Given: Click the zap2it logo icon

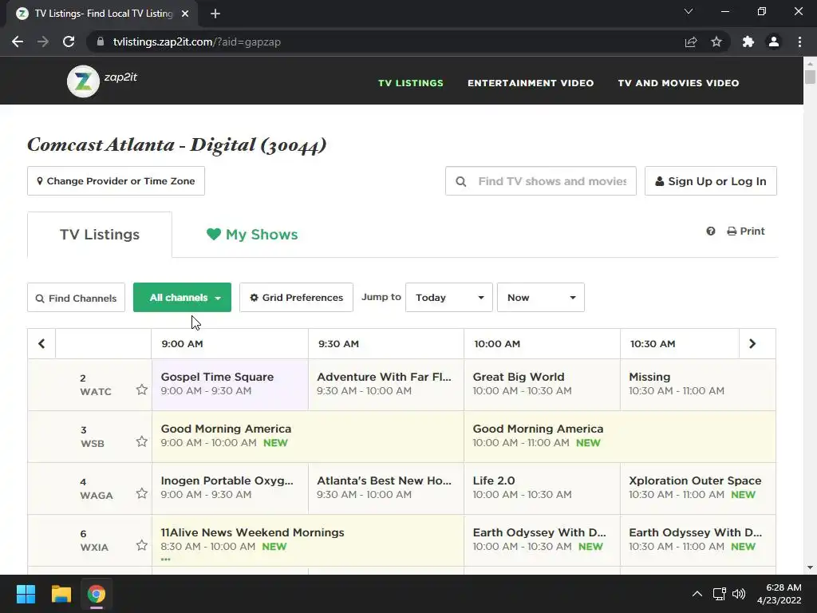Looking at the screenshot, I should [83, 81].
